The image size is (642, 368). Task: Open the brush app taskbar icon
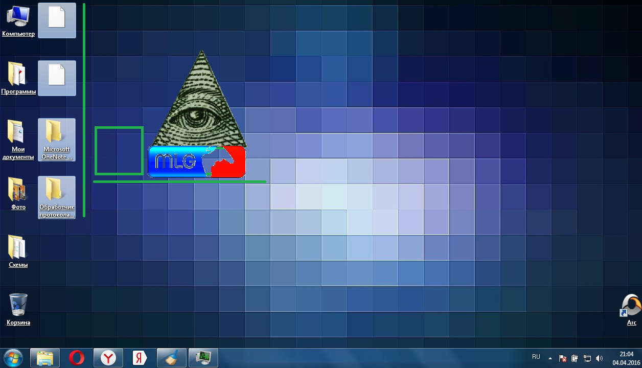point(172,358)
